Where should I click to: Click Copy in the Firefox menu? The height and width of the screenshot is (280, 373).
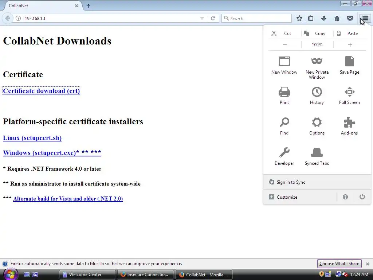(x=317, y=33)
